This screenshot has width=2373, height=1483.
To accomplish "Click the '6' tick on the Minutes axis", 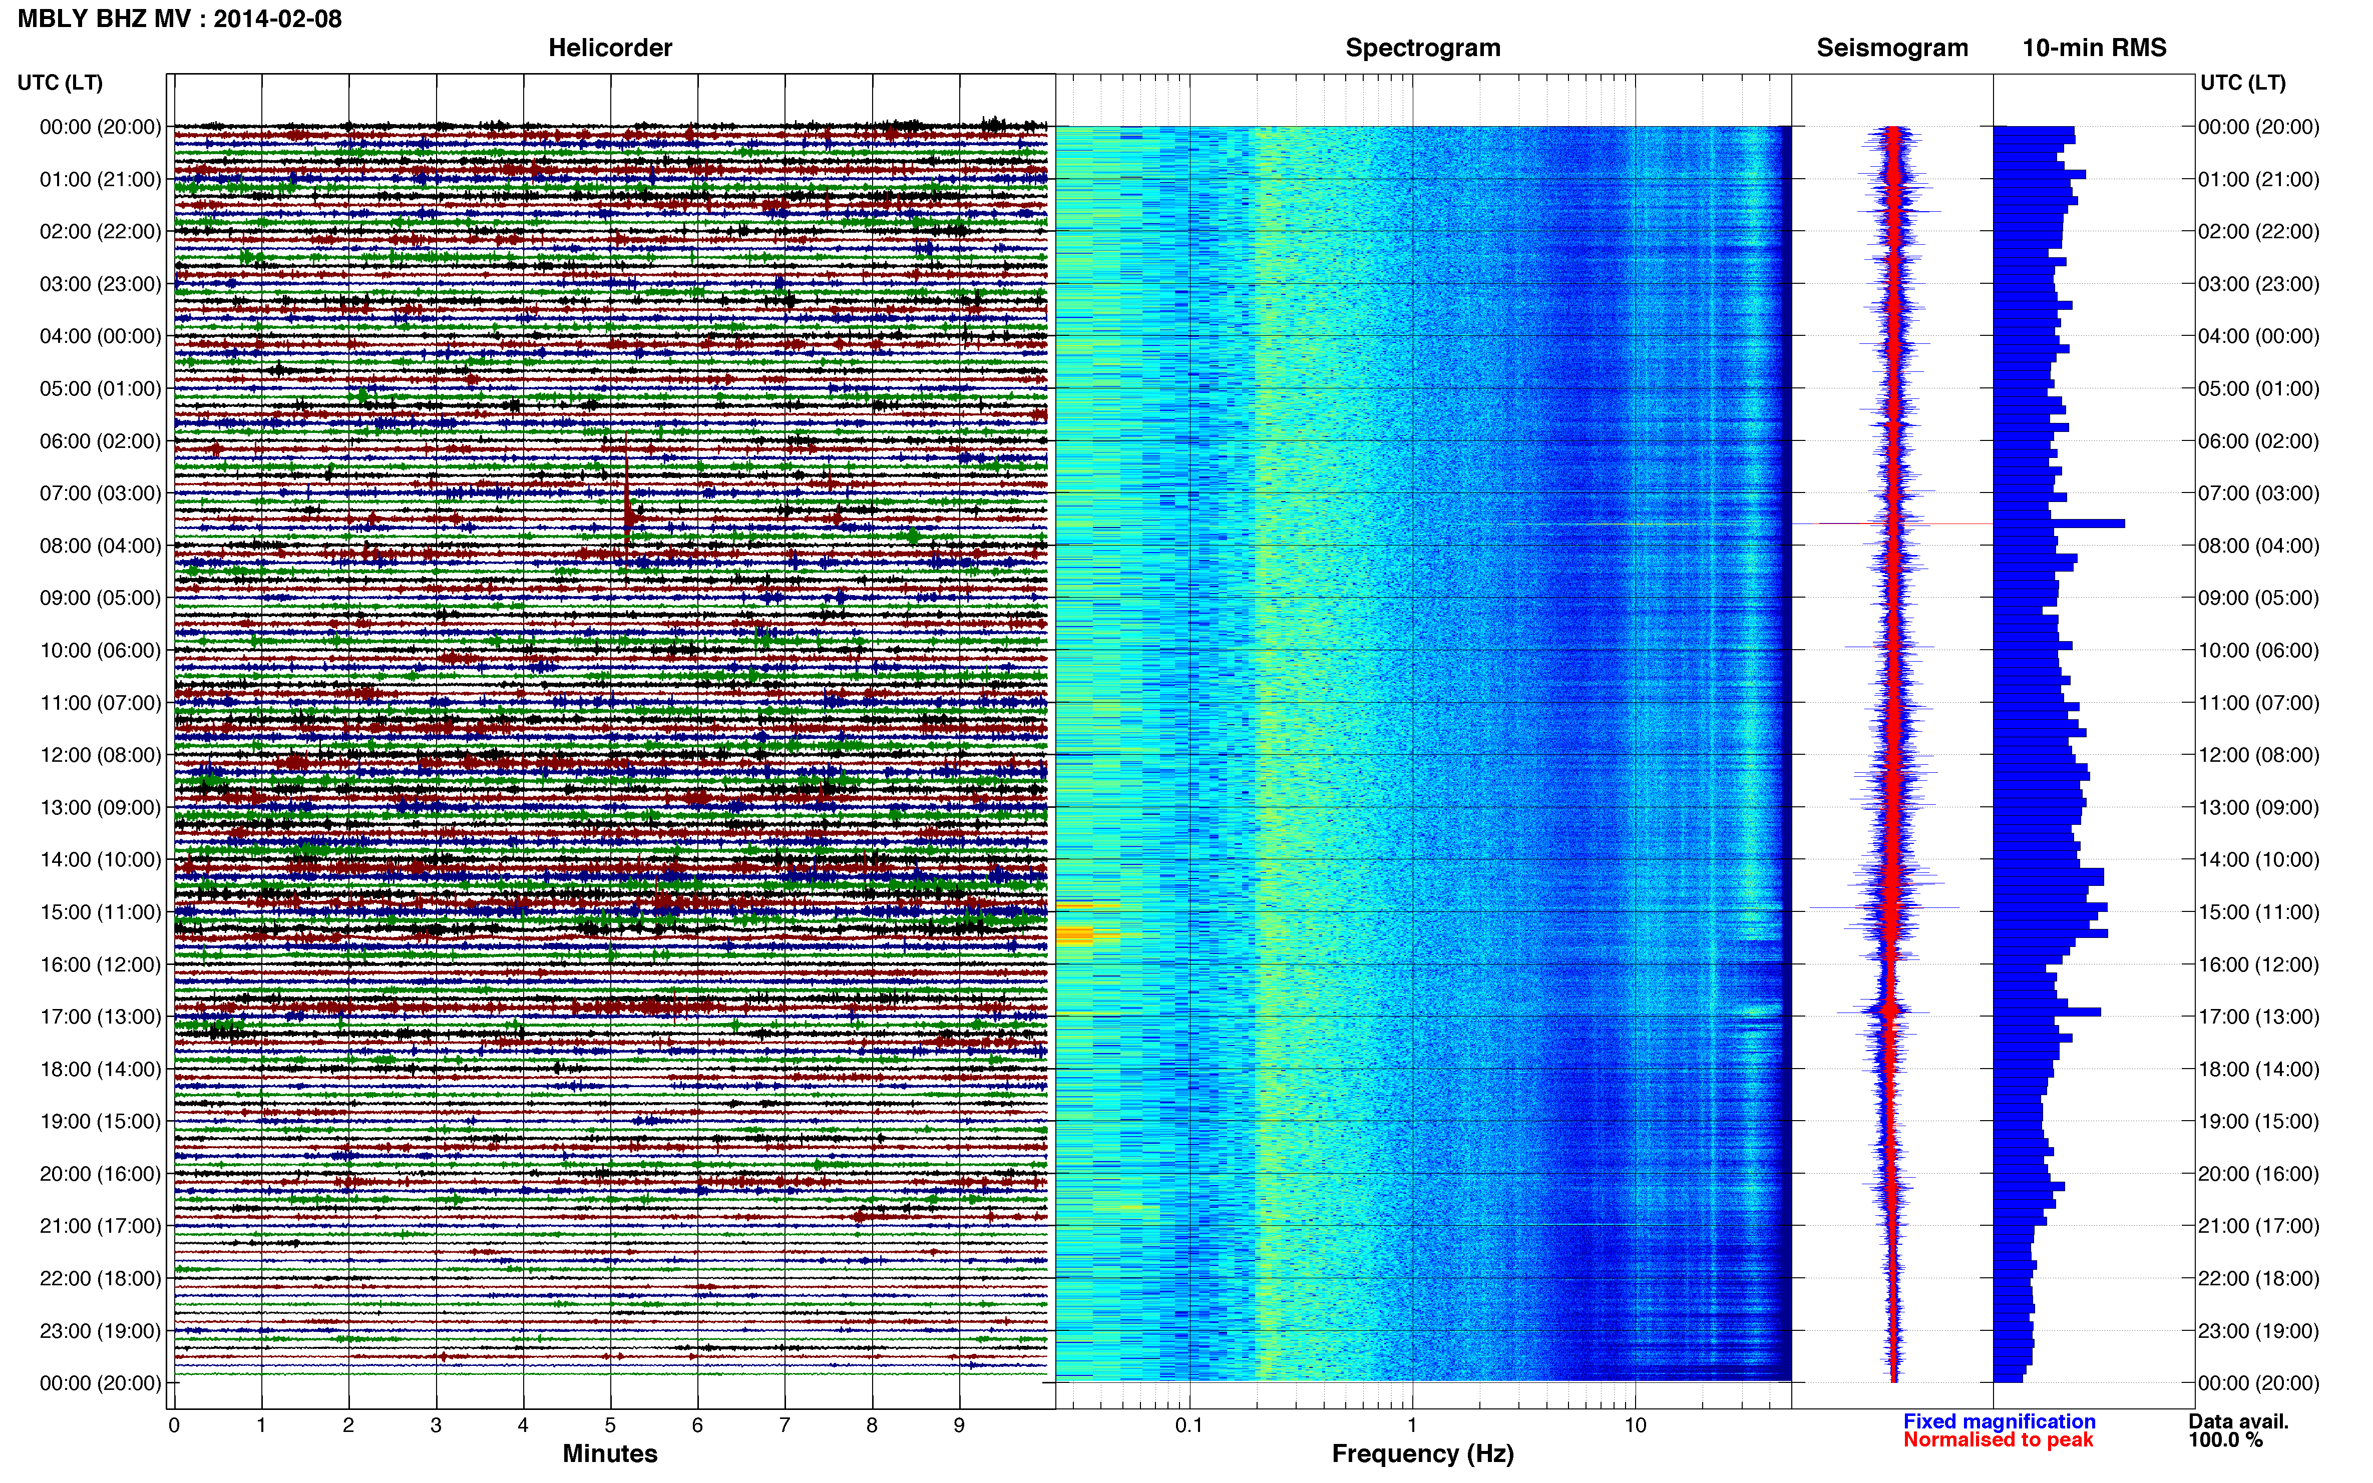I will (x=697, y=1425).
